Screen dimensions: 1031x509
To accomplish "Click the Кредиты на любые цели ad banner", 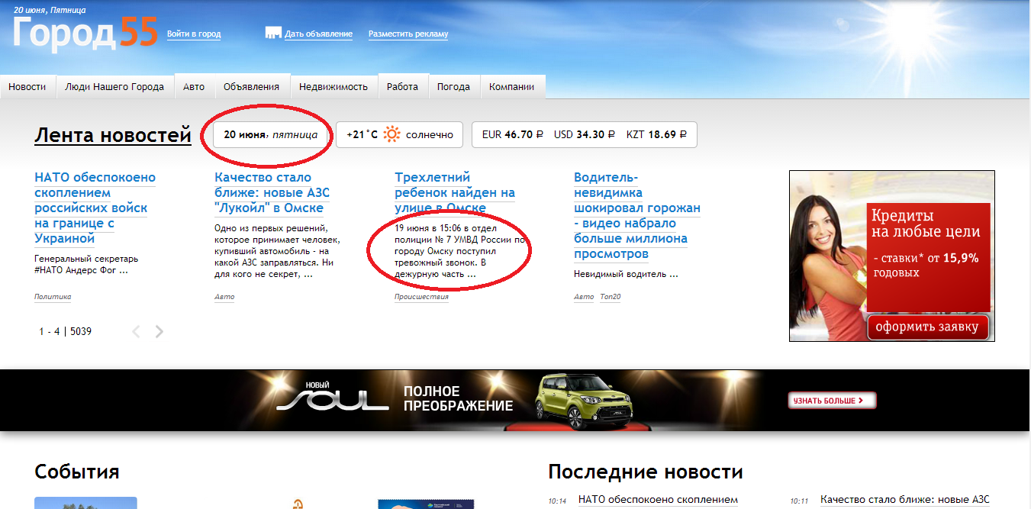I will pyautogui.click(x=892, y=256).
